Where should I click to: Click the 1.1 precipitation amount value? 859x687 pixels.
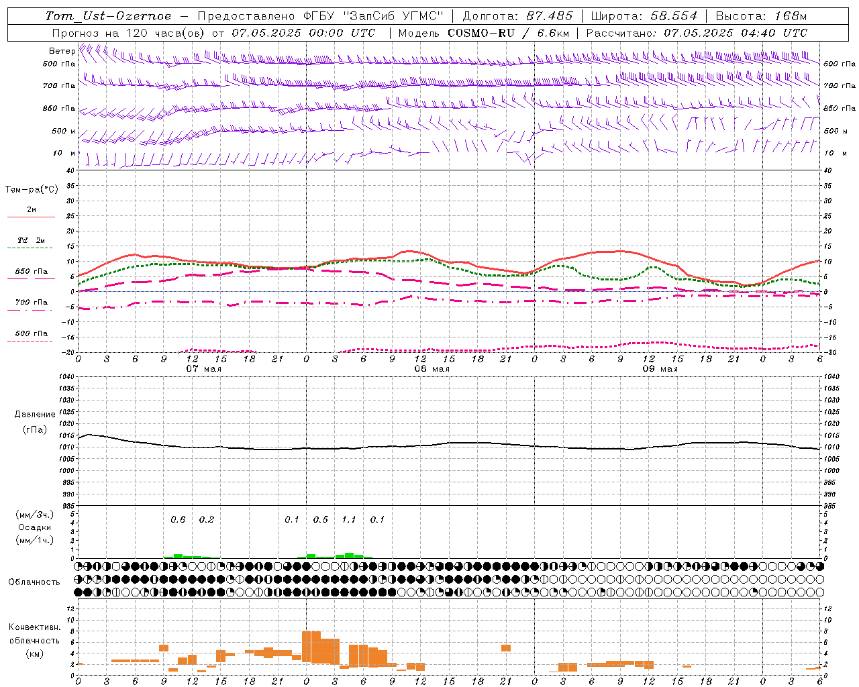pos(349,520)
